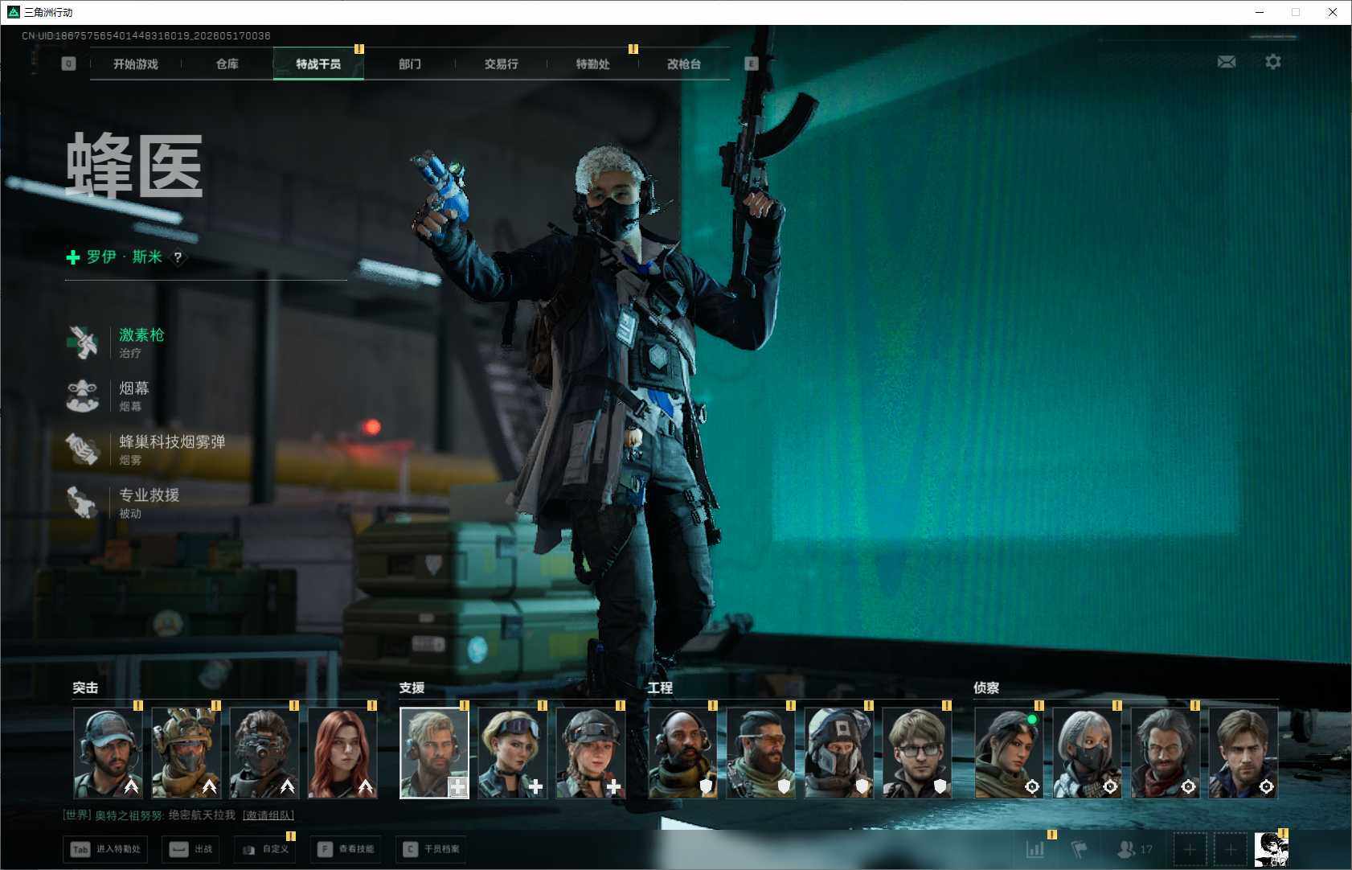Screen dimensions: 1352x870
Task: Select the 激素枪 healing skill icon
Action: tap(82, 343)
